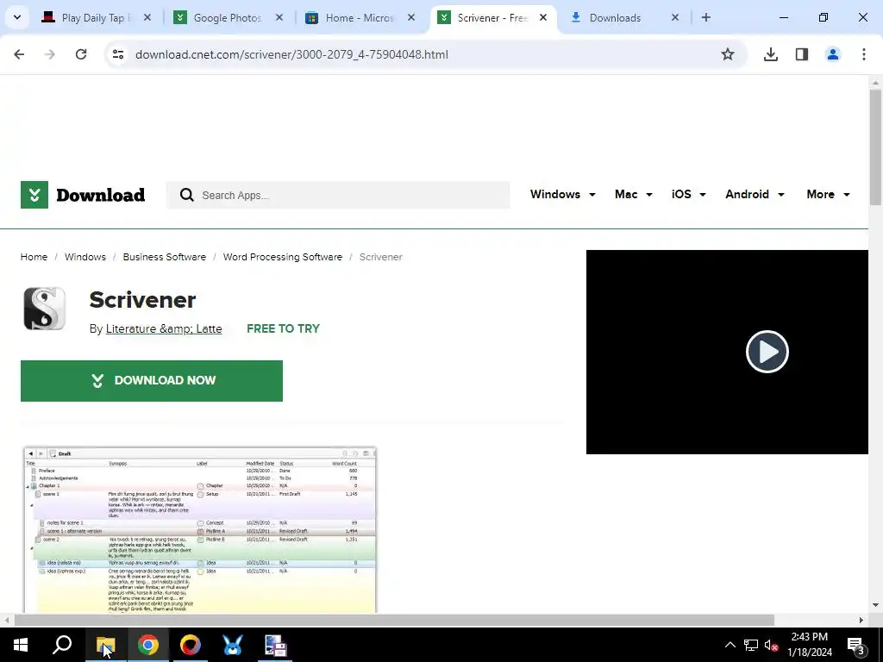The height and width of the screenshot is (662, 883).
Task: Open taskbar search magnifier
Action: (x=62, y=645)
